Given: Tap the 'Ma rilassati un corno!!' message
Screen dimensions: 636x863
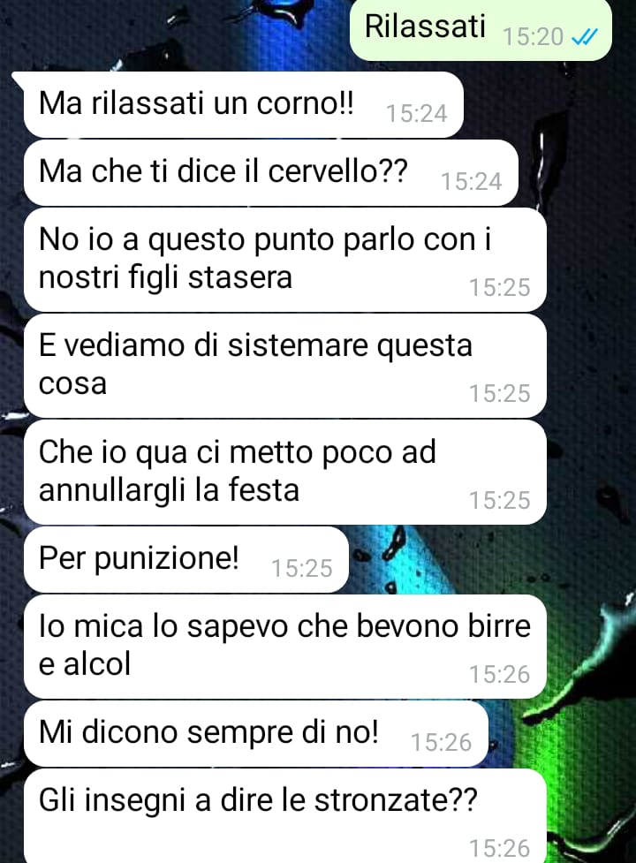Looking at the screenshot, I should [243, 104].
